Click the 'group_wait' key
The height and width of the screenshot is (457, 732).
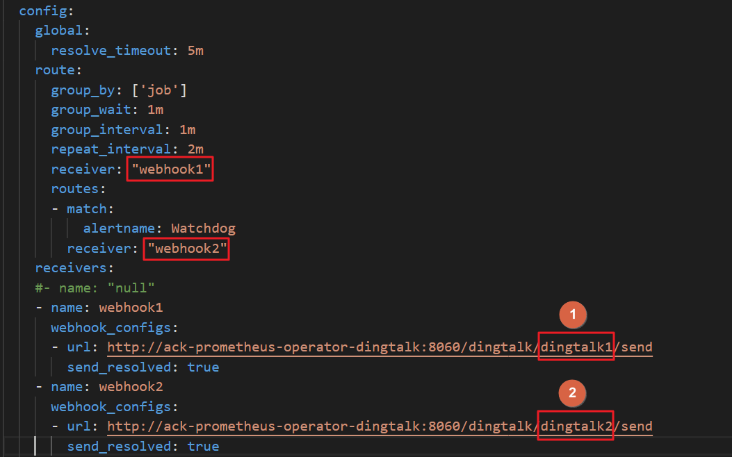(91, 110)
